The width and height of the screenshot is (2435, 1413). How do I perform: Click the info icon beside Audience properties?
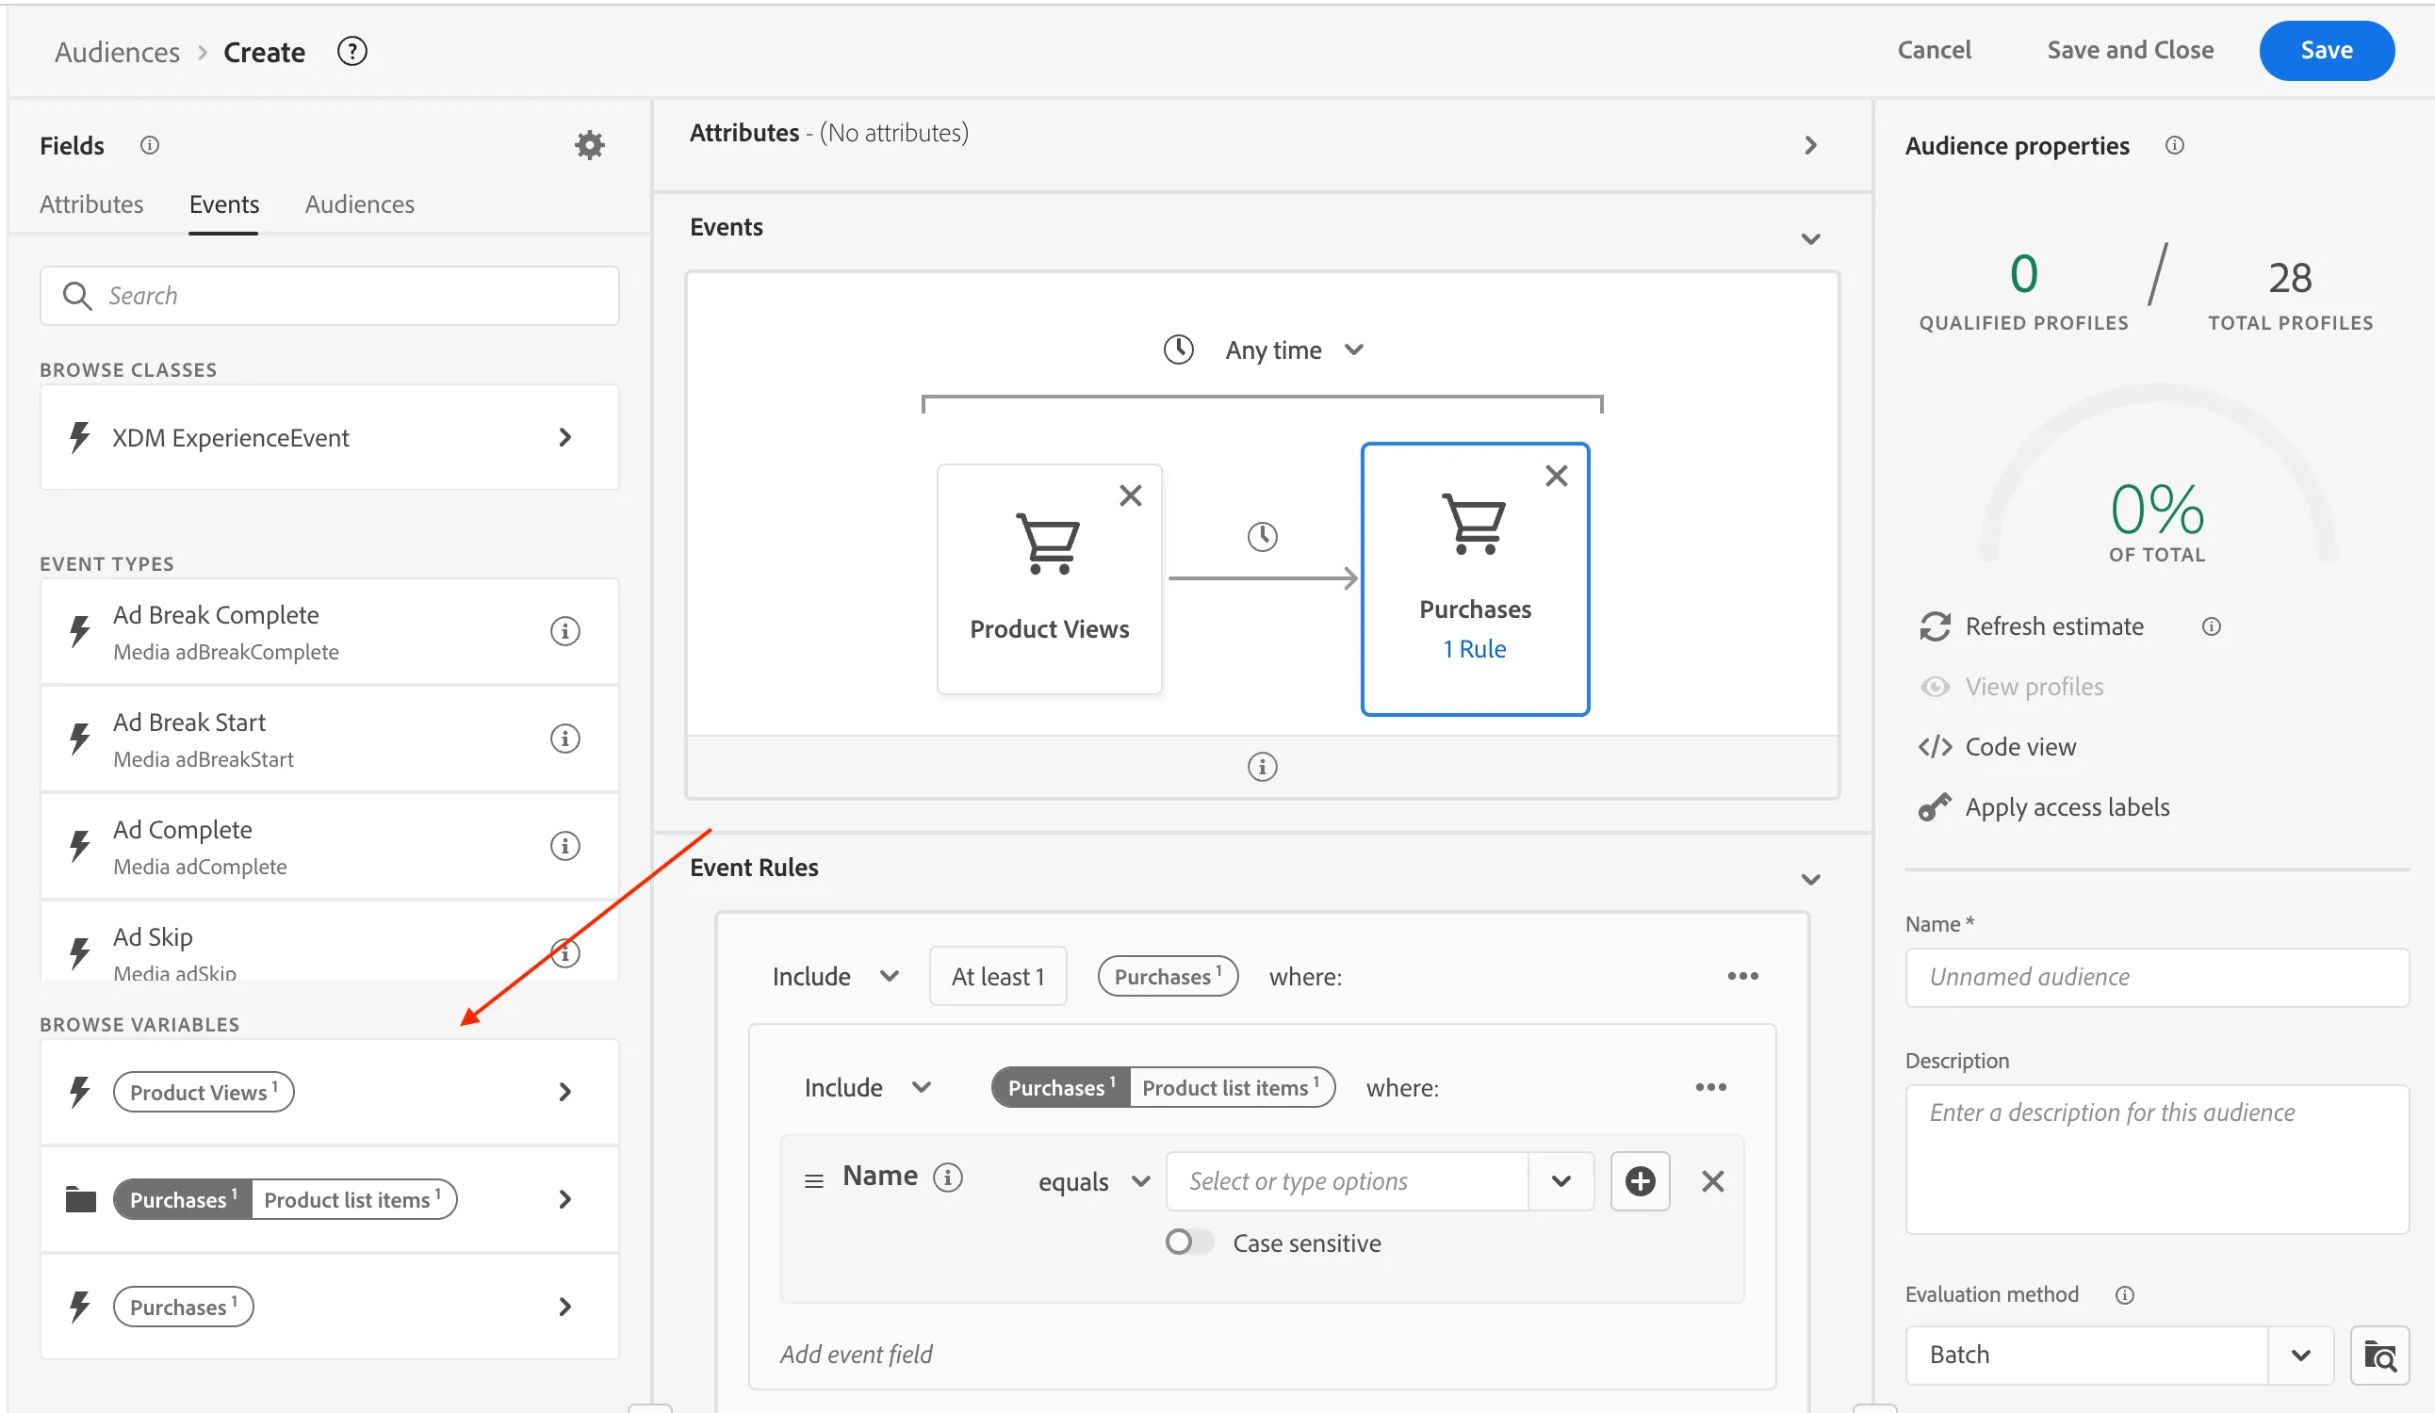pos(2174,145)
